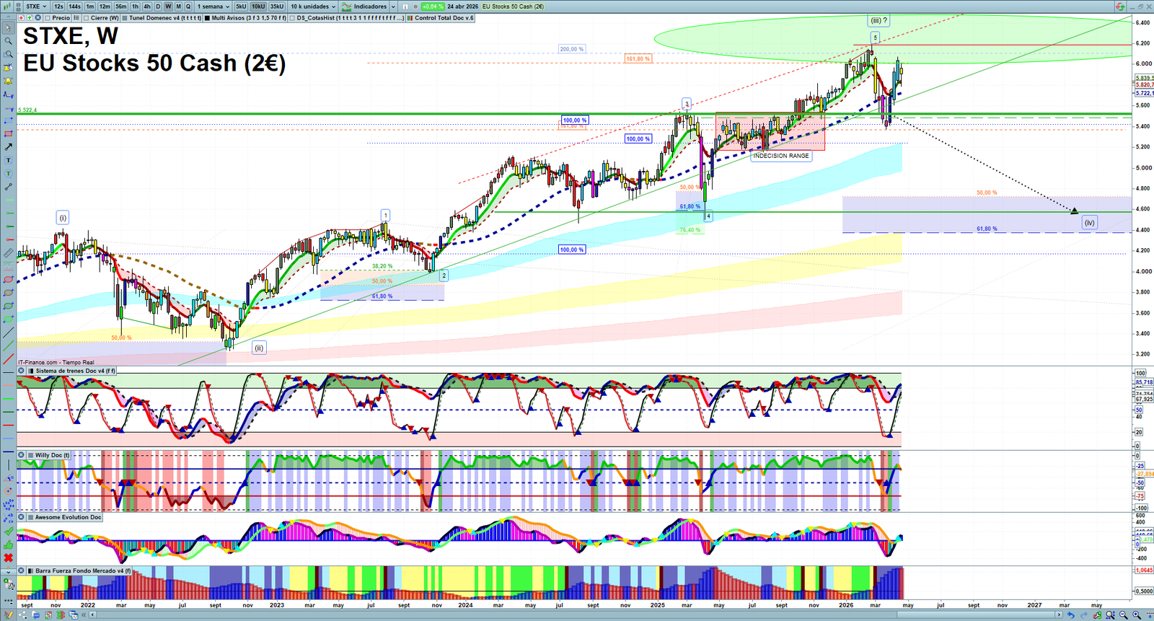This screenshot has width=1154, height=621.
Task: Open the '10 k unidades' dropdown
Action: (x=313, y=6)
